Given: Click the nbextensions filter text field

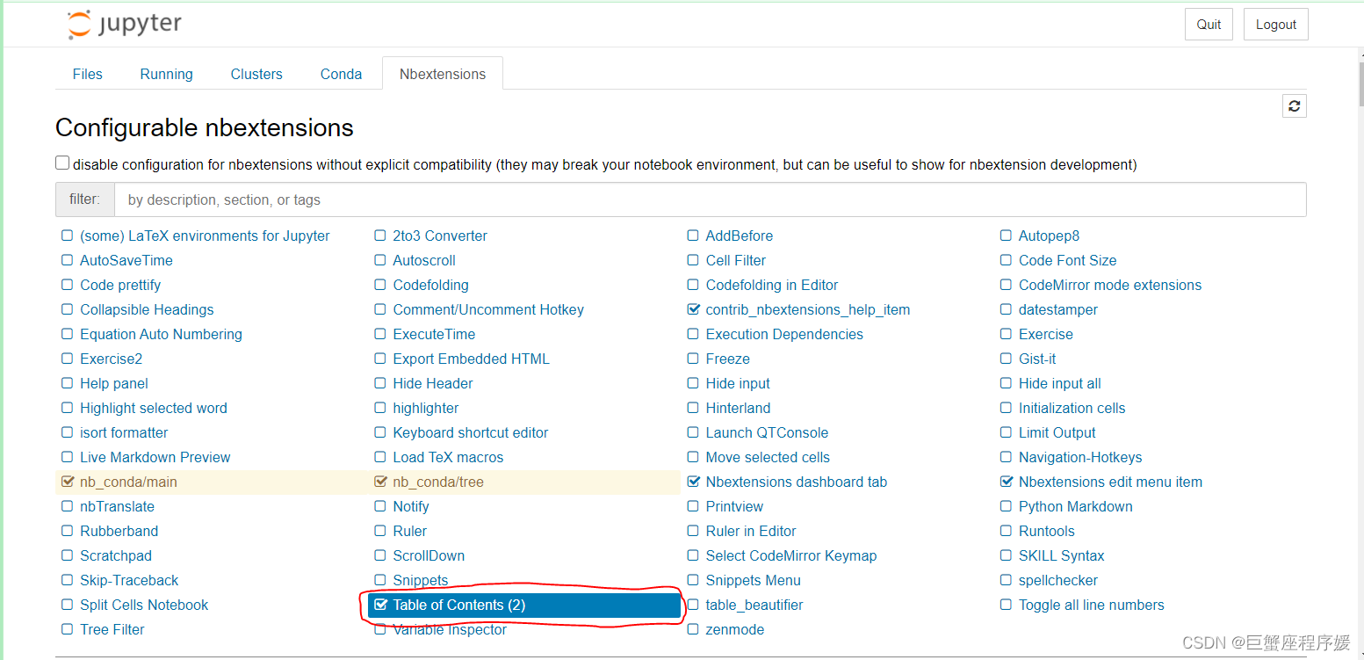Looking at the screenshot, I should 710,199.
